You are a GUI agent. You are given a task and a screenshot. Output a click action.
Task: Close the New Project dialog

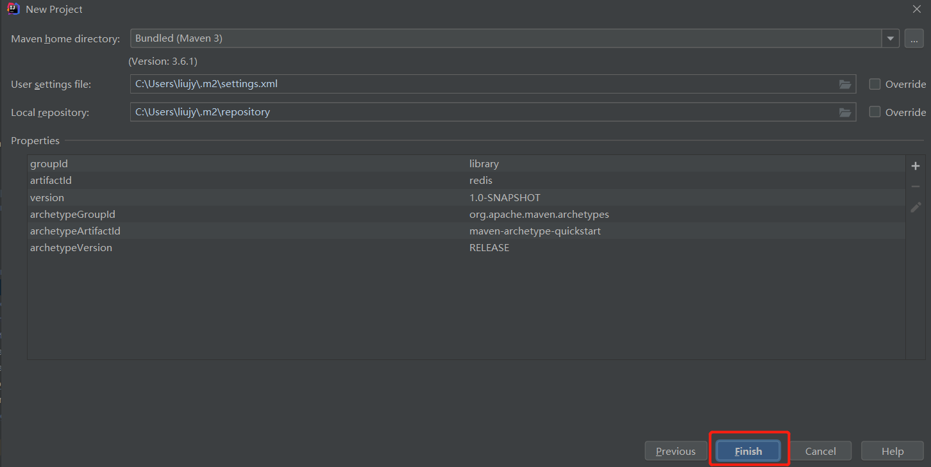click(917, 10)
